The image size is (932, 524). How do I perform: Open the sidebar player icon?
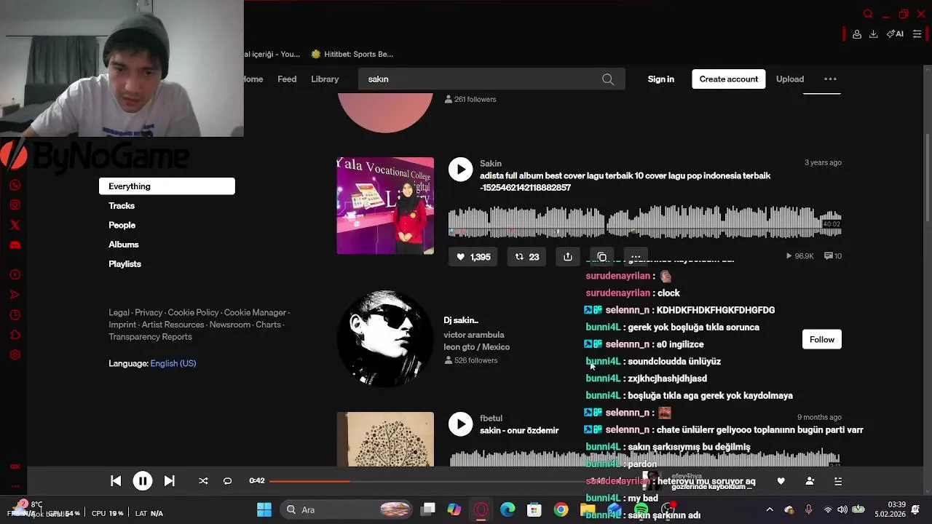click(x=15, y=274)
